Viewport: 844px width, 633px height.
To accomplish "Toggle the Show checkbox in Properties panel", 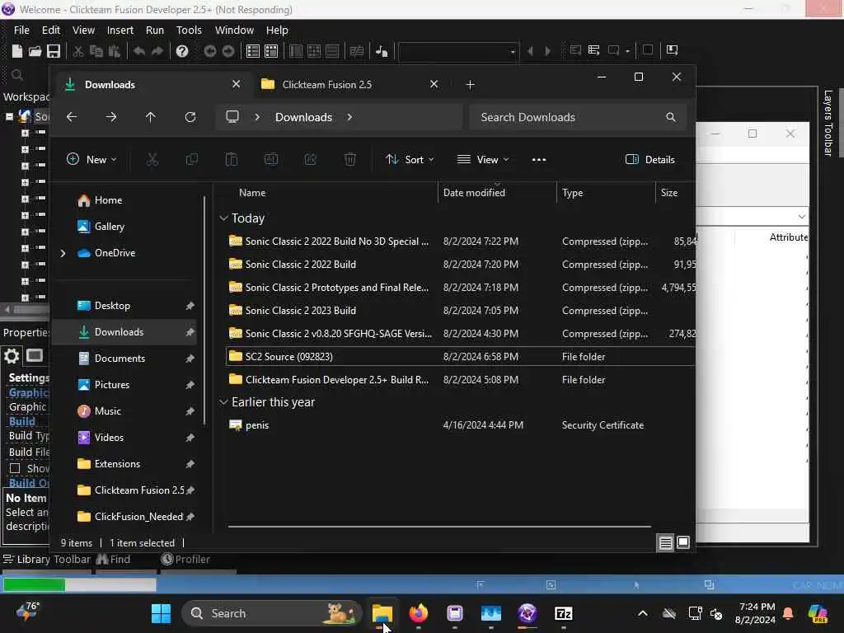I will click(x=15, y=468).
